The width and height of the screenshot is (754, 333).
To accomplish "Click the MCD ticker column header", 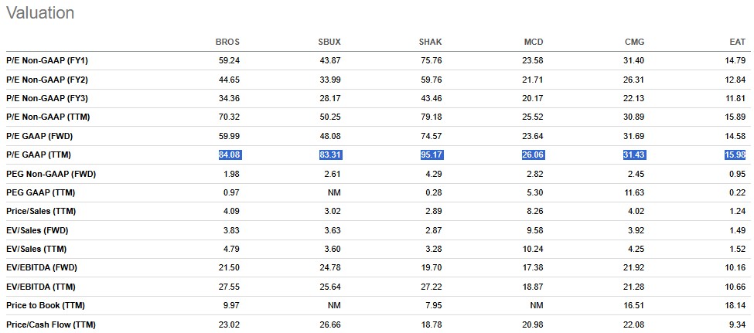I will (x=533, y=42).
